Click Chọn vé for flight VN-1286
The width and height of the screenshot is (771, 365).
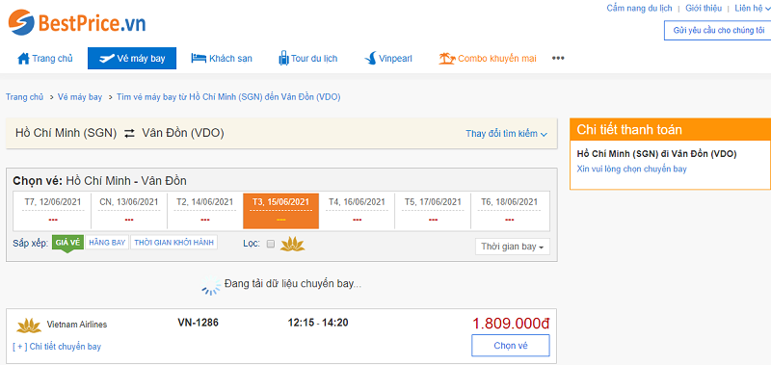click(x=511, y=346)
